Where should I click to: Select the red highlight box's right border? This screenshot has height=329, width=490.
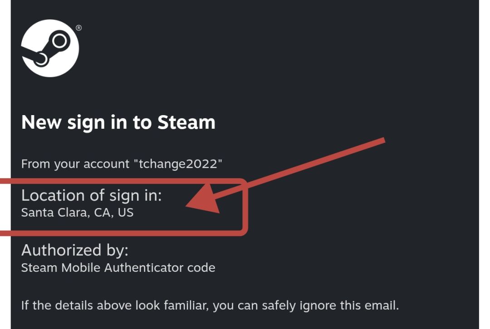click(x=245, y=206)
